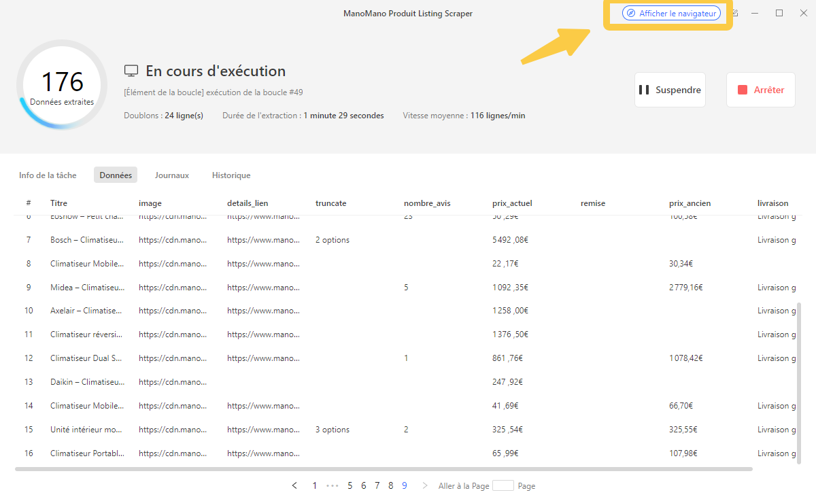816x499 pixels.
Task: Select the row 14 title Climatiseur Mobile...
Action: pyautogui.click(x=87, y=406)
